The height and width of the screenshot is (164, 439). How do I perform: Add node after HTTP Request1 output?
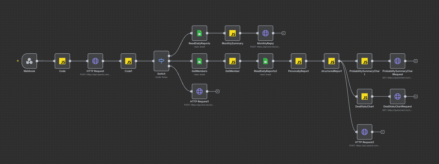click(217, 91)
